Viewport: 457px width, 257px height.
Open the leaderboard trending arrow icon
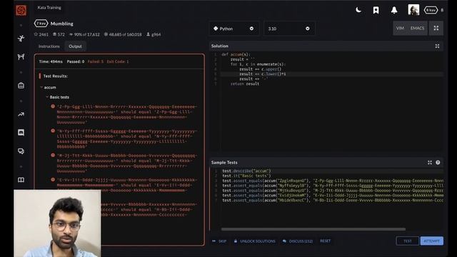pyautogui.click(x=21, y=114)
